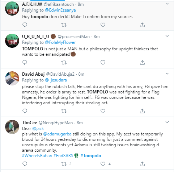This screenshot has height=172, width=174.
Task: Retweet A.F.K.H.W's tweet about tompolo
Action: 64,25
